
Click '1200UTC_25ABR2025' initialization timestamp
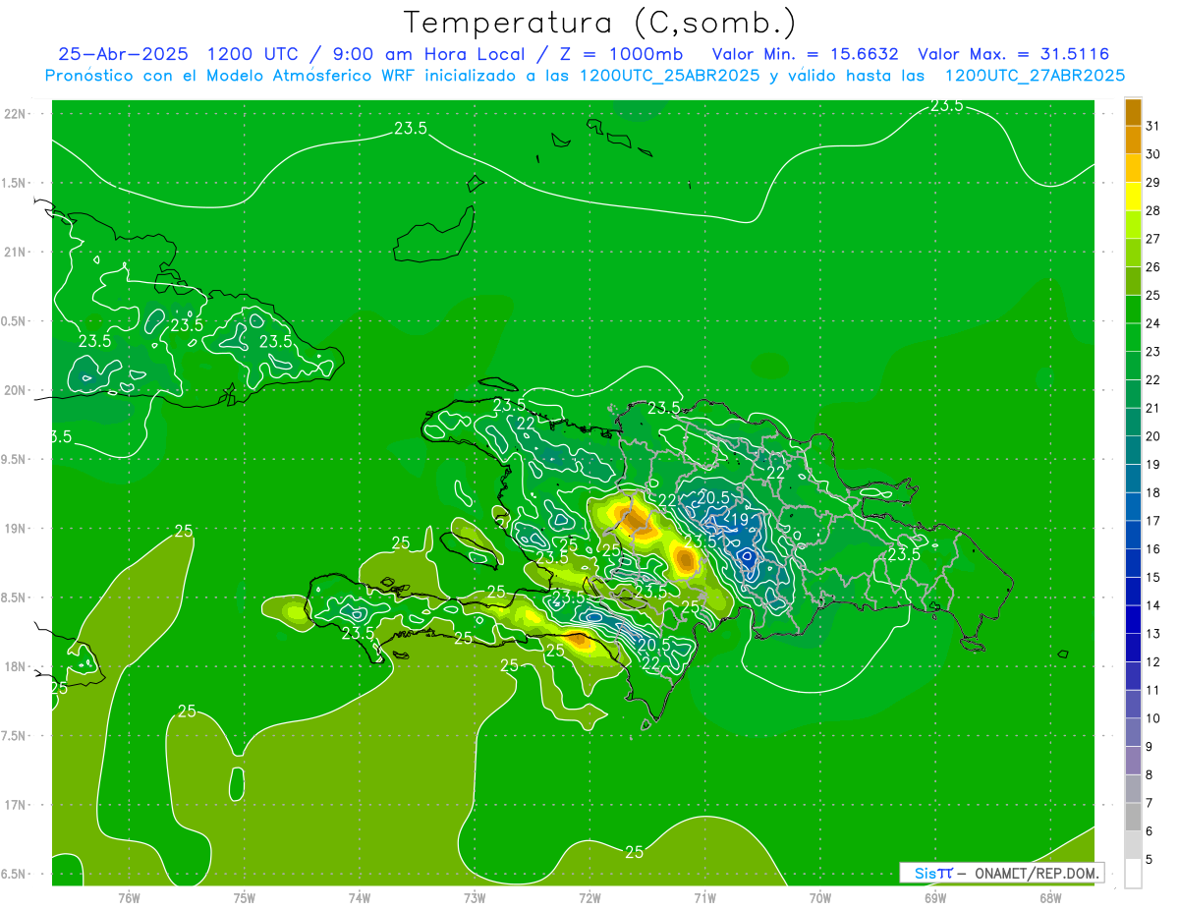coord(670,76)
